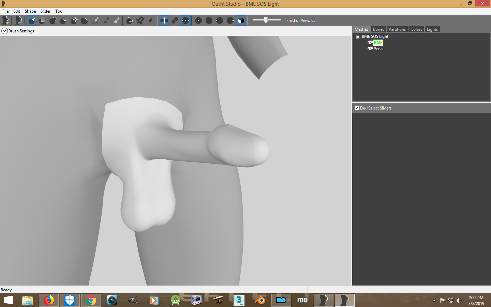Open the Slider menu
This screenshot has height=307, width=491.
[x=45, y=11]
